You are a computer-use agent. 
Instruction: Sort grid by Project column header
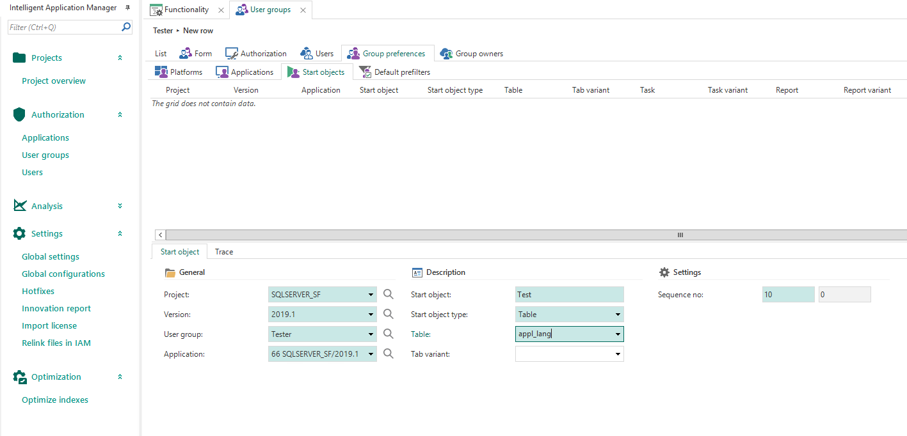click(178, 90)
